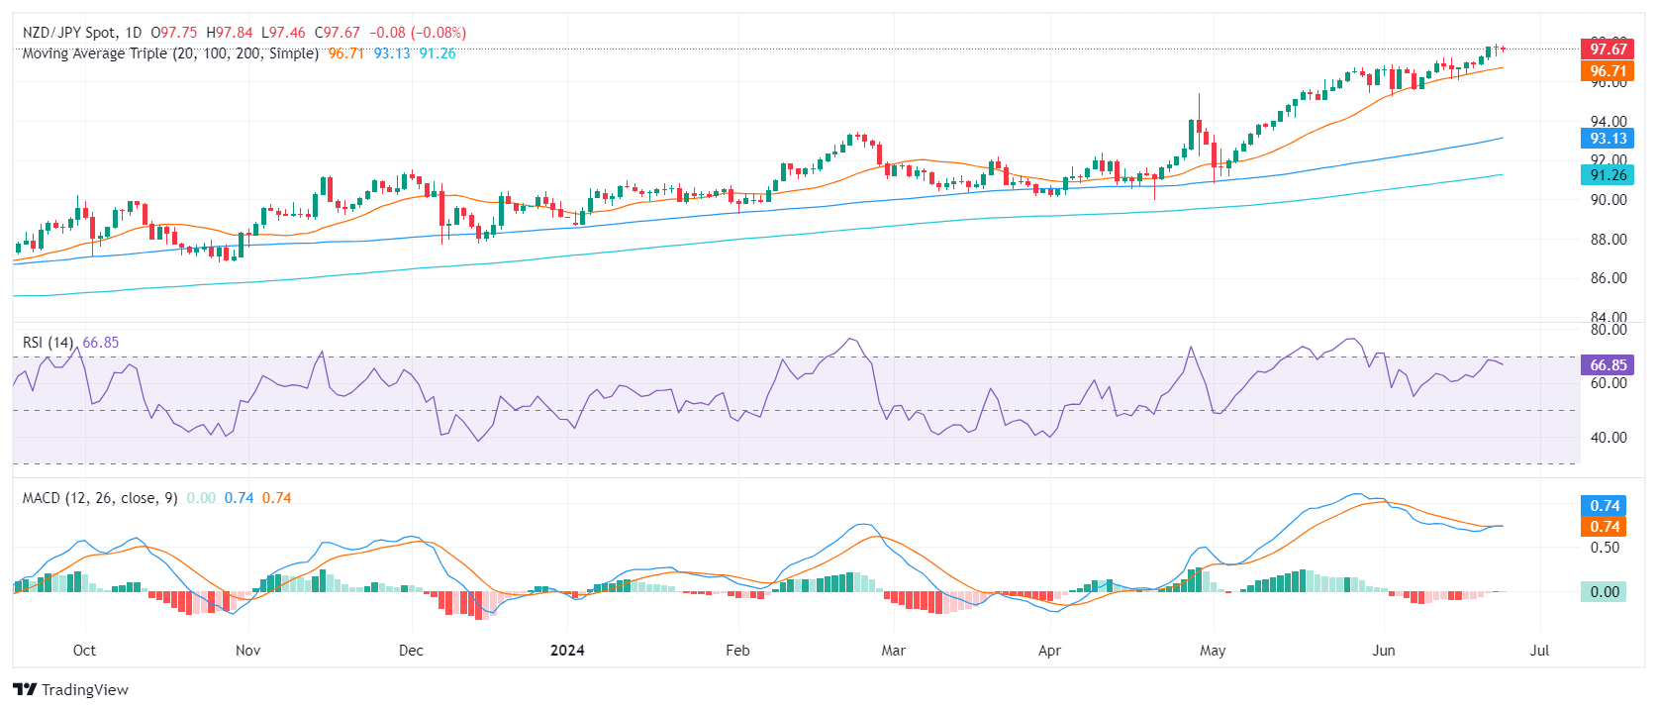The width and height of the screenshot is (1658, 711).
Task: Click the orange 96.71 value in the MA legend
Action: 345,53
